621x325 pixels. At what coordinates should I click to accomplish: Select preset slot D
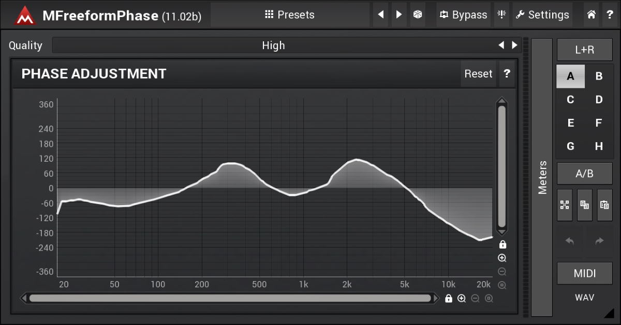pyautogui.click(x=599, y=100)
